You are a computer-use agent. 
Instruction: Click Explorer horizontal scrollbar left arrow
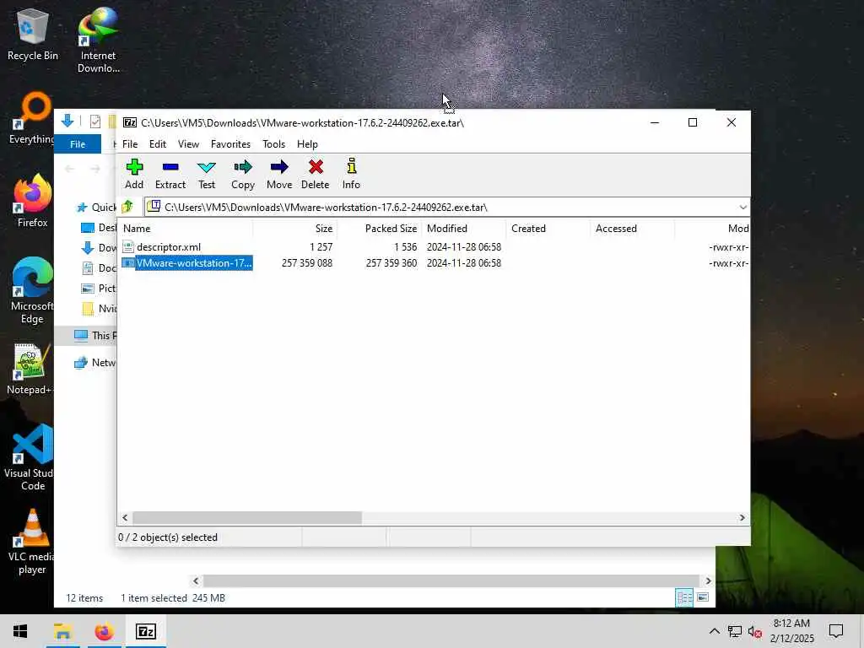[x=196, y=580]
